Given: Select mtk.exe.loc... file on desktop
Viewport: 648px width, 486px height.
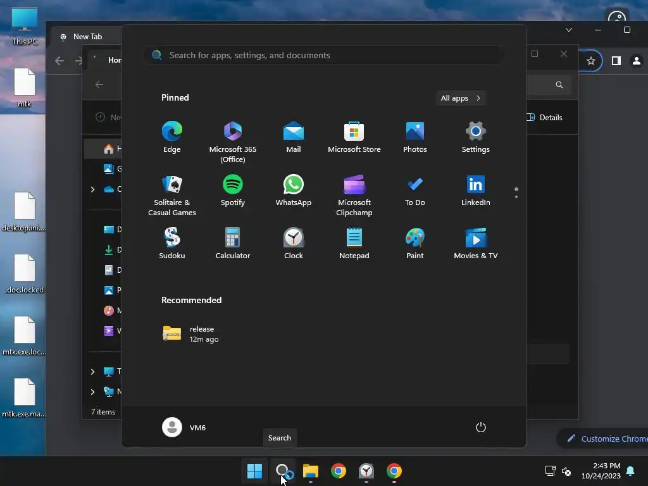Looking at the screenshot, I should pos(24,336).
